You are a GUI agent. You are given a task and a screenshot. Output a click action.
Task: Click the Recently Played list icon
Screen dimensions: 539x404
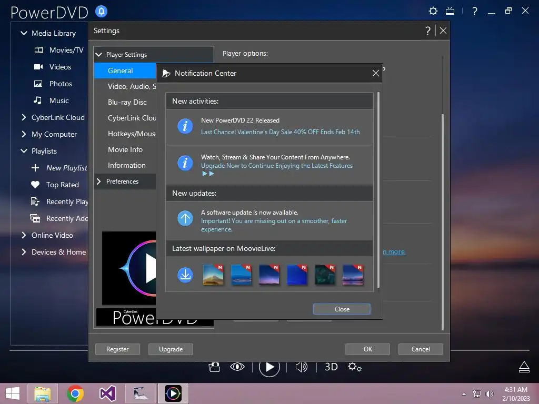(35, 201)
